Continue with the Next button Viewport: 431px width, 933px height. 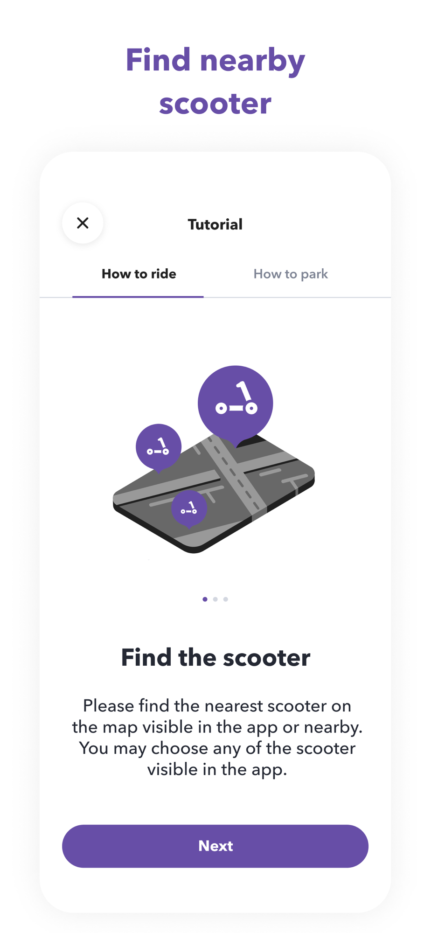pyautogui.click(x=215, y=846)
